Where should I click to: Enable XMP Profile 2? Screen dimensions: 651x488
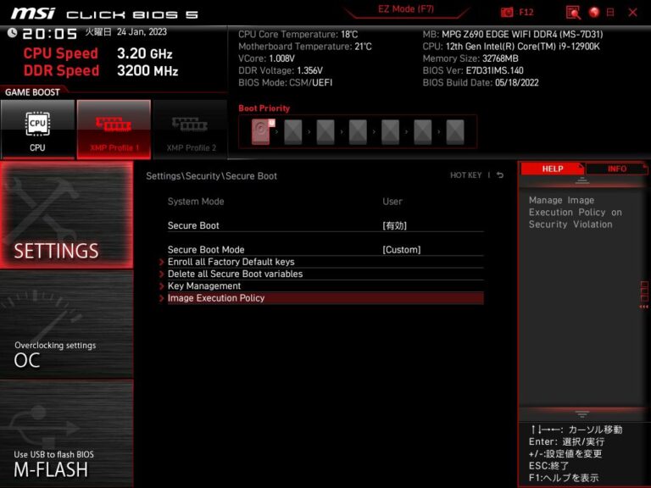pos(190,129)
